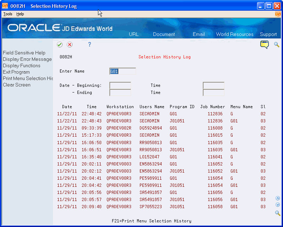Image resolution: width=283 pixels, height=227 pixels.
Task: Click the title bar application icon
Action: (x=5, y=6)
